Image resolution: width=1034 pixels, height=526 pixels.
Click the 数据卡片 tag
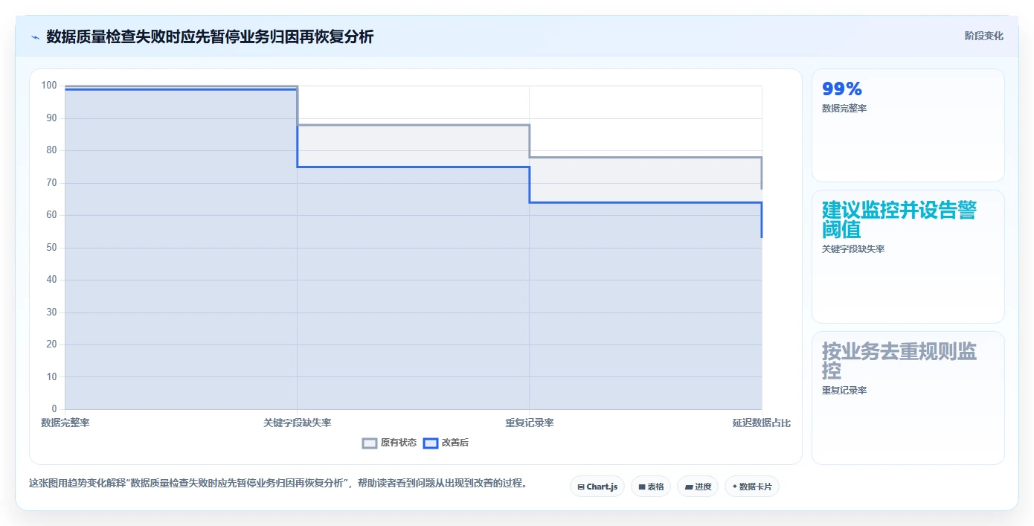coord(752,487)
